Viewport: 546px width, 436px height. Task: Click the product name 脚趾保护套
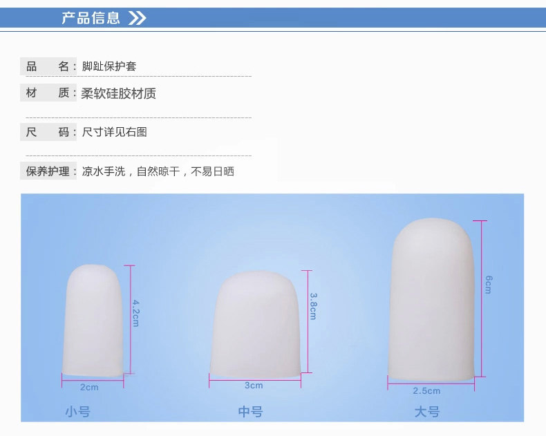click(109, 66)
